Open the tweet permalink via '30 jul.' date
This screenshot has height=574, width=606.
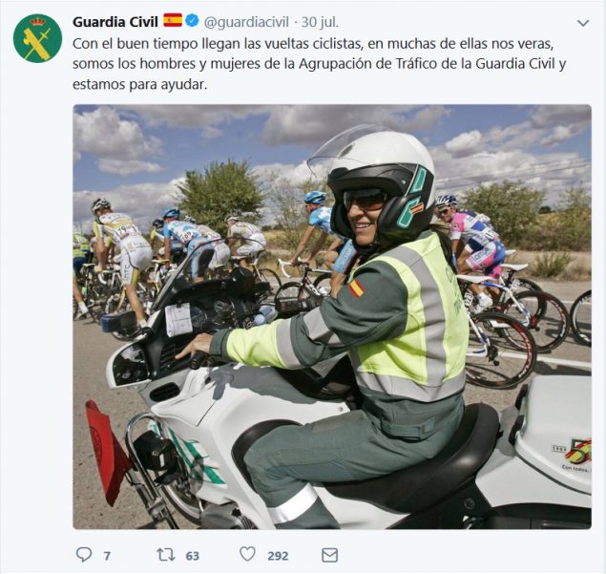coord(320,22)
